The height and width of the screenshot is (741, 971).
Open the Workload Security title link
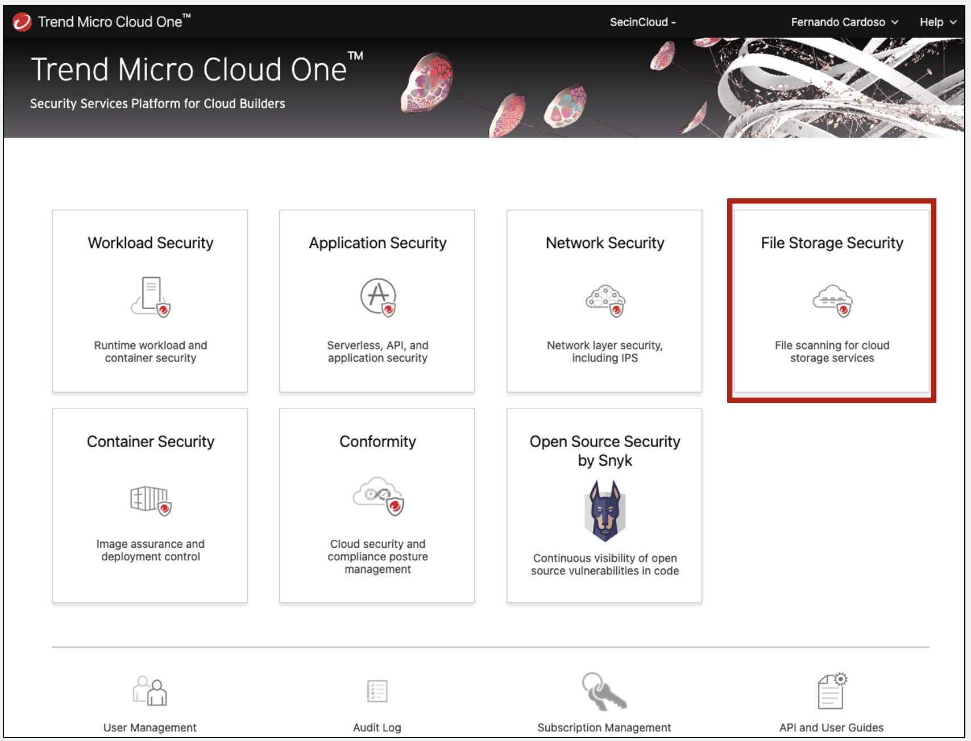coord(151,243)
